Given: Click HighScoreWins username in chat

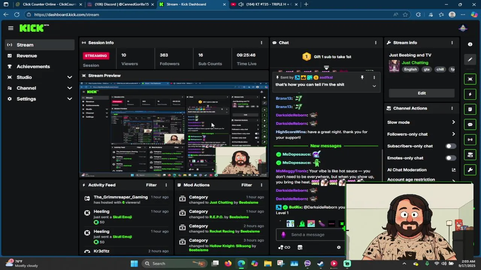Looking at the screenshot, I should tap(291, 132).
